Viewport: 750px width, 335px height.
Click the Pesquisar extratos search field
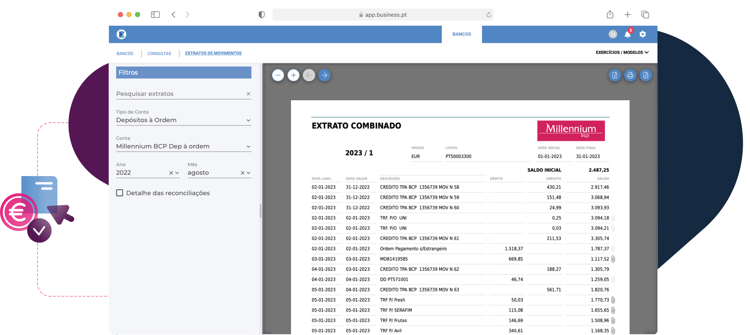click(x=179, y=94)
